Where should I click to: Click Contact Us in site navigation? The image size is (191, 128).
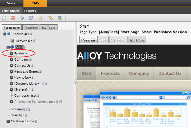pos(170,74)
